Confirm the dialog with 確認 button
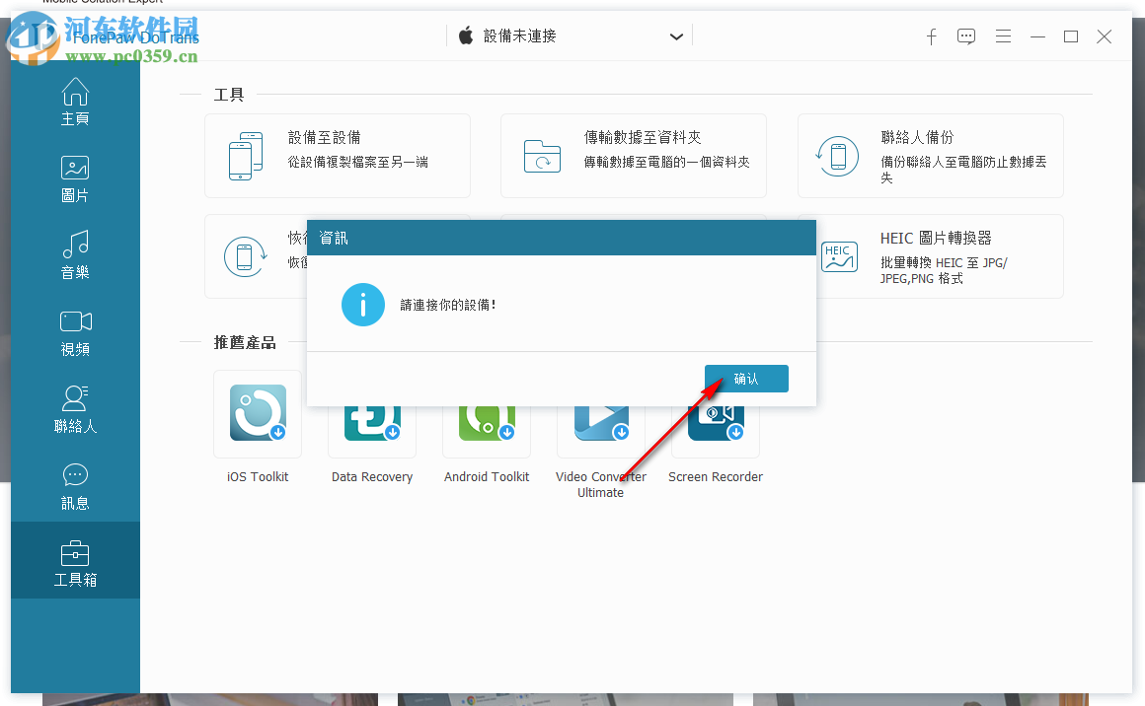This screenshot has height=706, width=1145. [x=746, y=378]
